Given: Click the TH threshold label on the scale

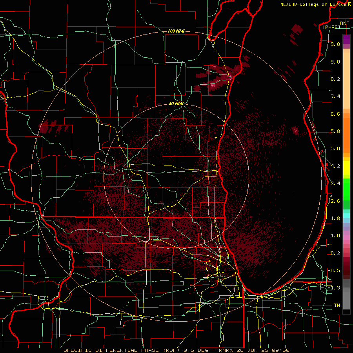Looking at the screenshot, I should click(337, 305).
